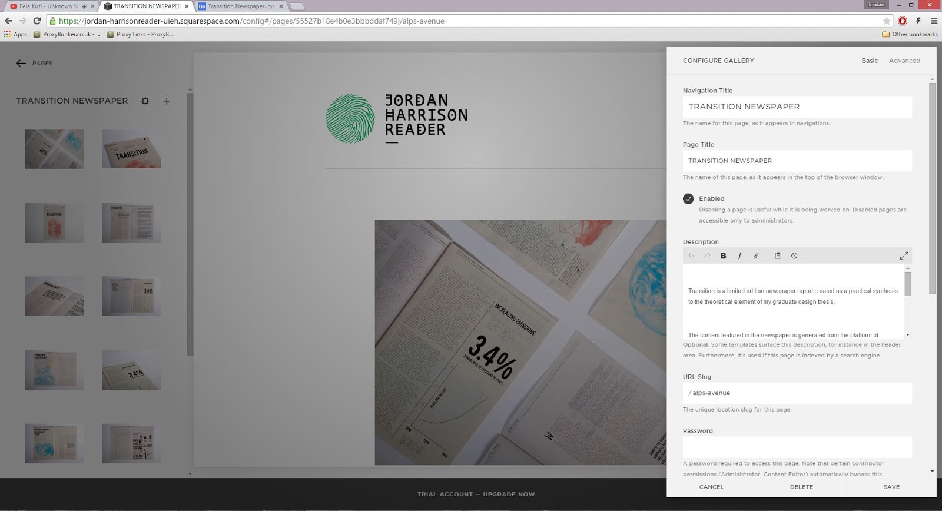This screenshot has height=511, width=942.
Task: Open the Apps bookmarks shortcut
Action: coord(15,34)
